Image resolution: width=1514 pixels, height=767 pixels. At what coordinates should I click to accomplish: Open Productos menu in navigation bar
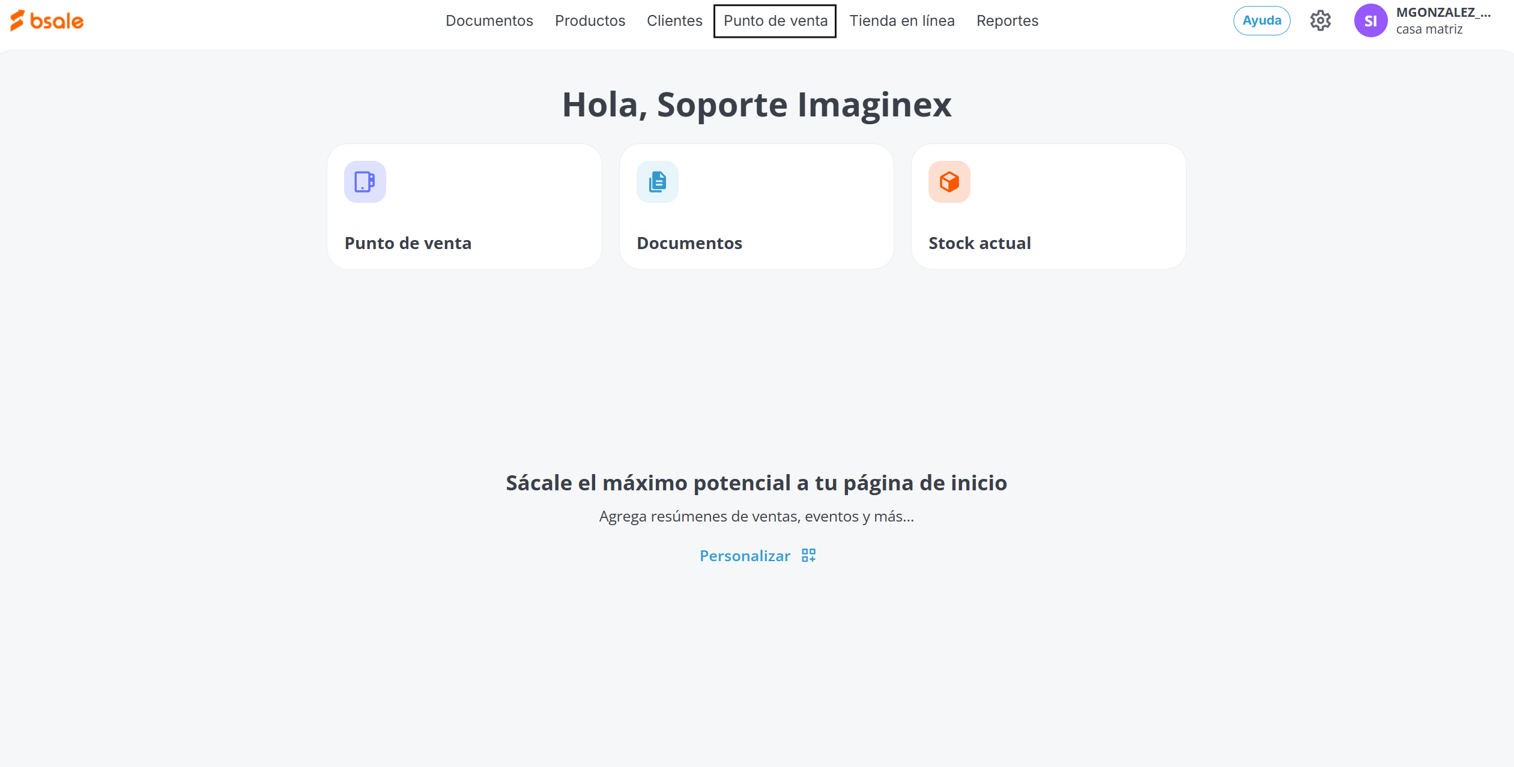coord(590,21)
